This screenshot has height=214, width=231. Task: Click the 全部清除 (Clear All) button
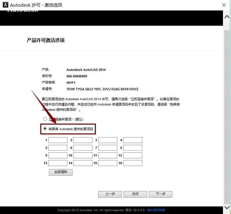[61, 172]
